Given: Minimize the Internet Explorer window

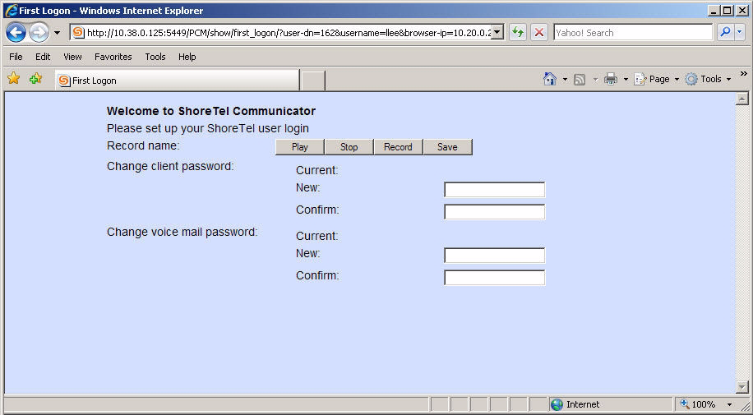Looking at the screenshot, I should [714, 10].
